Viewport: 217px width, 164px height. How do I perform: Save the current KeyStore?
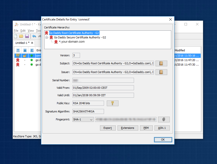(27, 36)
